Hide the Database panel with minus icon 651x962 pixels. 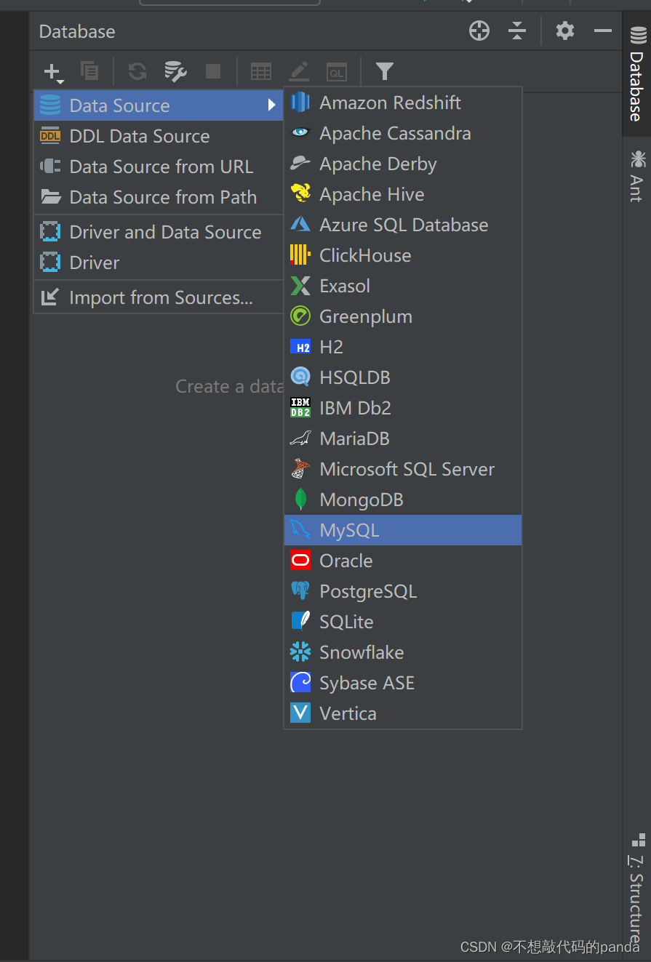[x=603, y=31]
